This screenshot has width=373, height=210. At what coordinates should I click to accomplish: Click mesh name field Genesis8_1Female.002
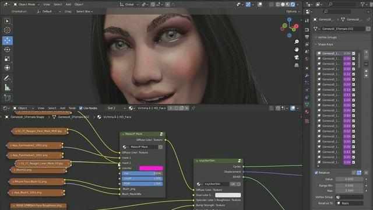(343, 29)
